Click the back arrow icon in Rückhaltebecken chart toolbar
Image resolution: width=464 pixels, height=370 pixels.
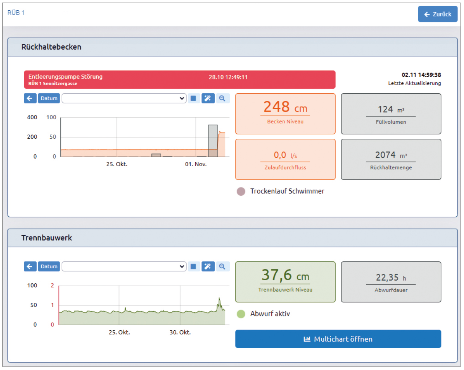(30, 98)
